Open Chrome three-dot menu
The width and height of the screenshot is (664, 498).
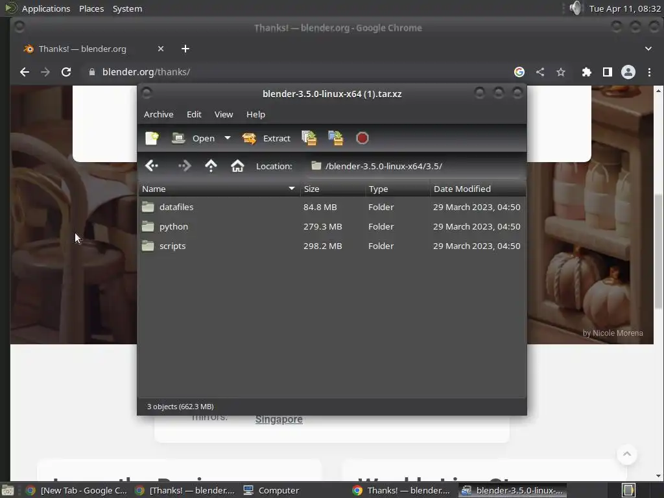[649, 72]
